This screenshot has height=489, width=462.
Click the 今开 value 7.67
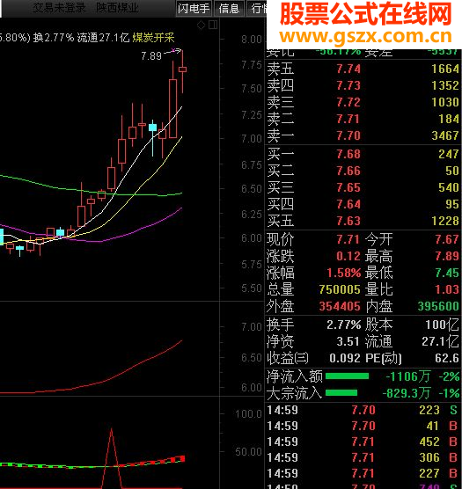[x=447, y=239]
